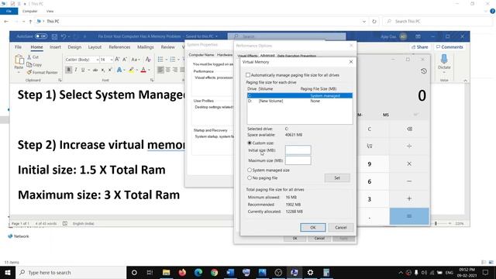The image size is (496, 279).
Task: Open Explorer address bar history dropdown
Action: [x=364, y=22]
